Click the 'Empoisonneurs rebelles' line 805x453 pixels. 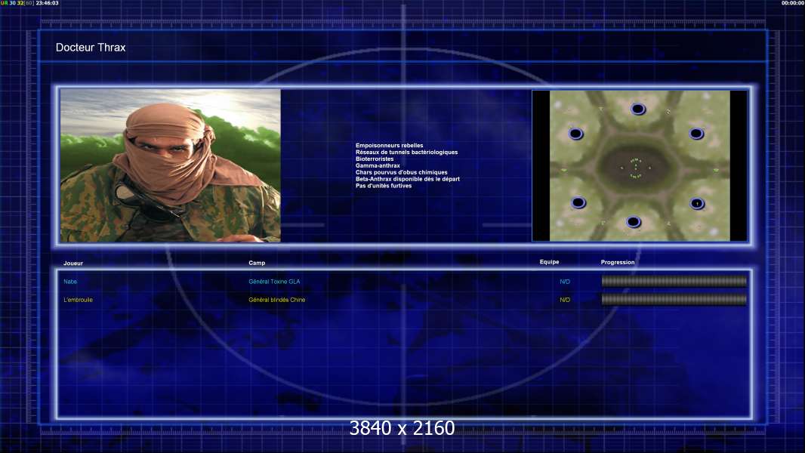[x=389, y=146]
